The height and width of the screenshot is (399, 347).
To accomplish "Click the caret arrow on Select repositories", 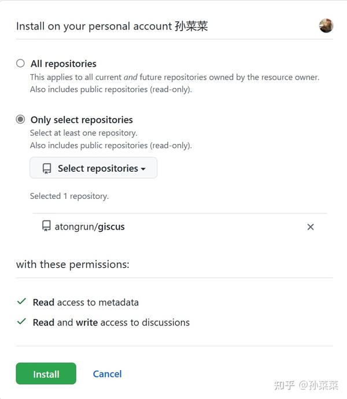I will point(143,169).
